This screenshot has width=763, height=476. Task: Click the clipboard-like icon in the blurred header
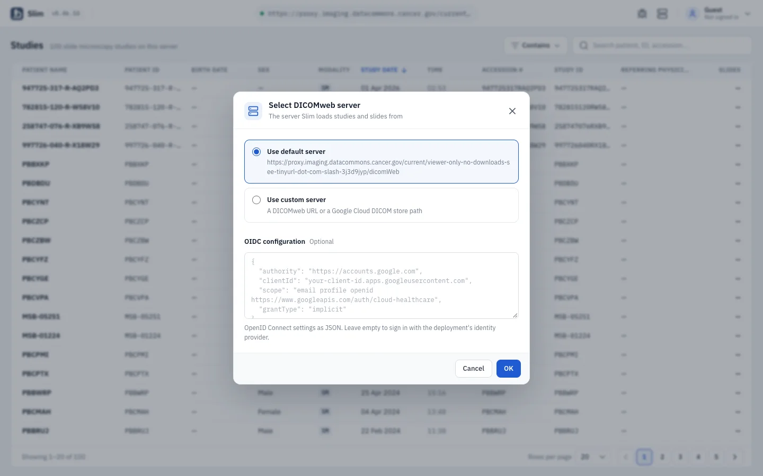(642, 14)
